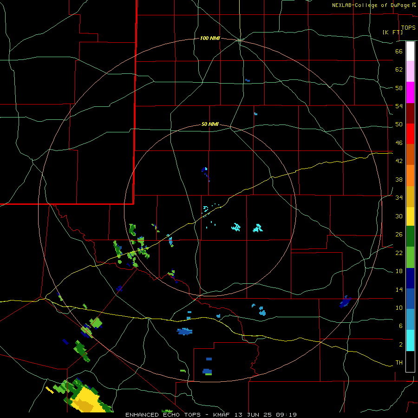418x418 pixels.
Task: Click the navy blue legend swatch
Action: (x=410, y=278)
